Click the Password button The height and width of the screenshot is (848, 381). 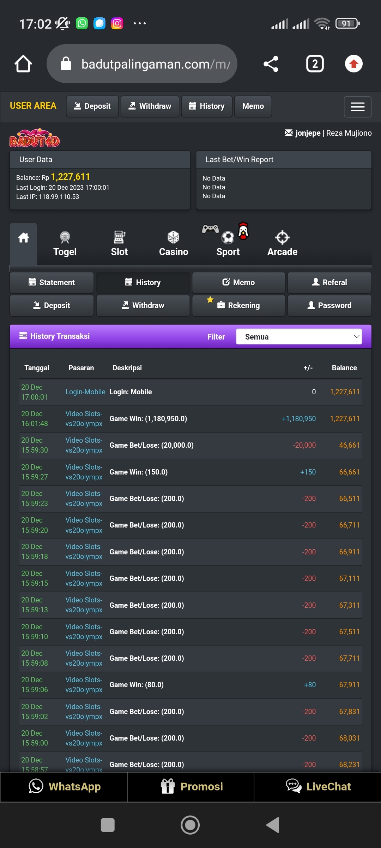coord(329,306)
